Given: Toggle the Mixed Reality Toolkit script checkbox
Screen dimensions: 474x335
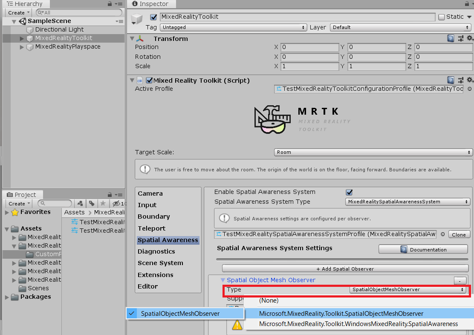Looking at the screenshot, I should coord(149,80).
